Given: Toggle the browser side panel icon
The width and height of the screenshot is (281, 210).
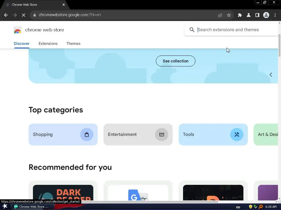Looking at the screenshot, I should pos(257,15).
